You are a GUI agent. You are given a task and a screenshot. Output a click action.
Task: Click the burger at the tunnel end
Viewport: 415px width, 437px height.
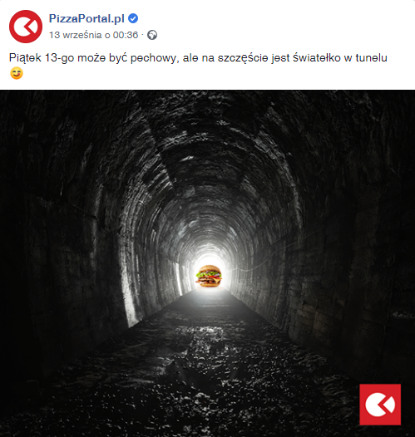pyautogui.click(x=209, y=276)
